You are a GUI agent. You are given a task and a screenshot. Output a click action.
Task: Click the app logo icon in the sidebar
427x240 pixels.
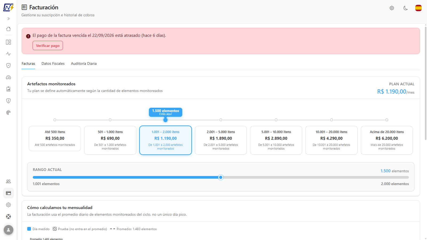tap(8, 7)
